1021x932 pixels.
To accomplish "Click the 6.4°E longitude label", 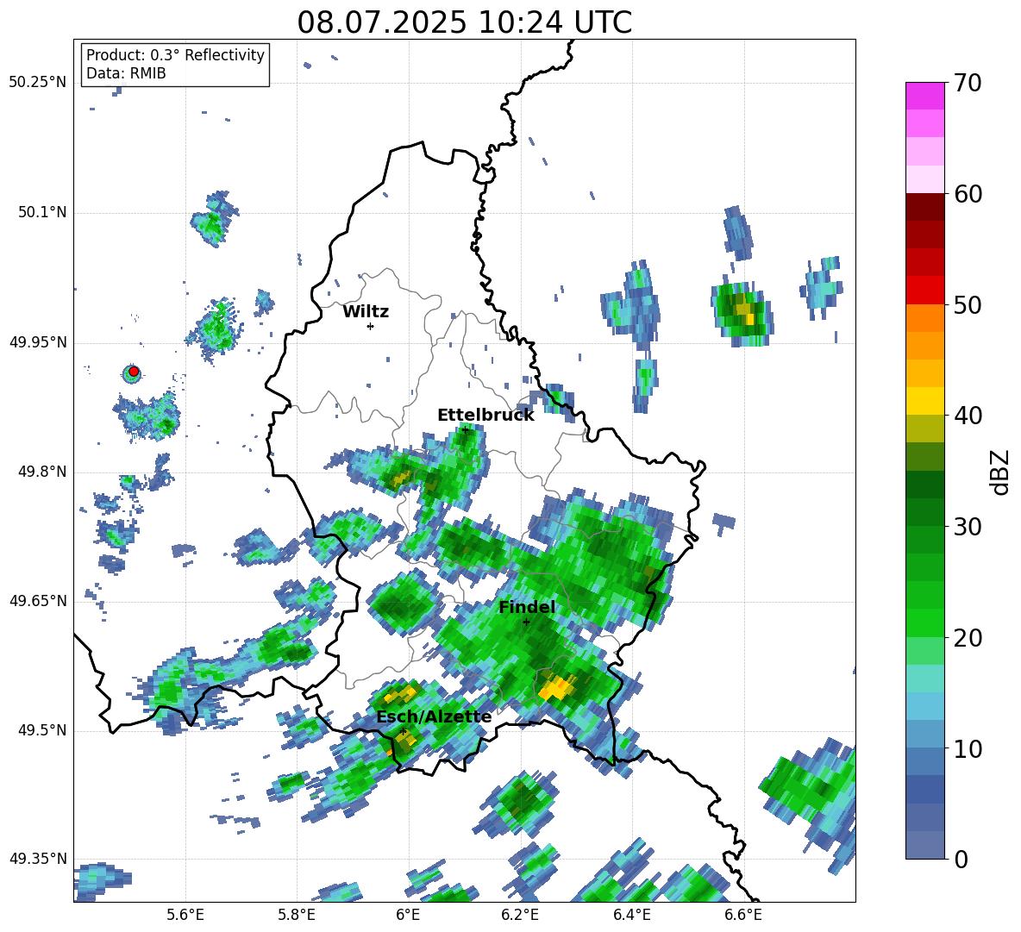I will pos(631,915).
